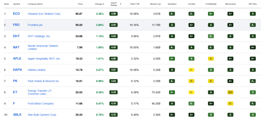Sort table by Company Name header

pos(35,4)
